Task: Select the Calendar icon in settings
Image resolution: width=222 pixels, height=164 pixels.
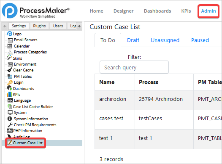Action: click(10, 46)
